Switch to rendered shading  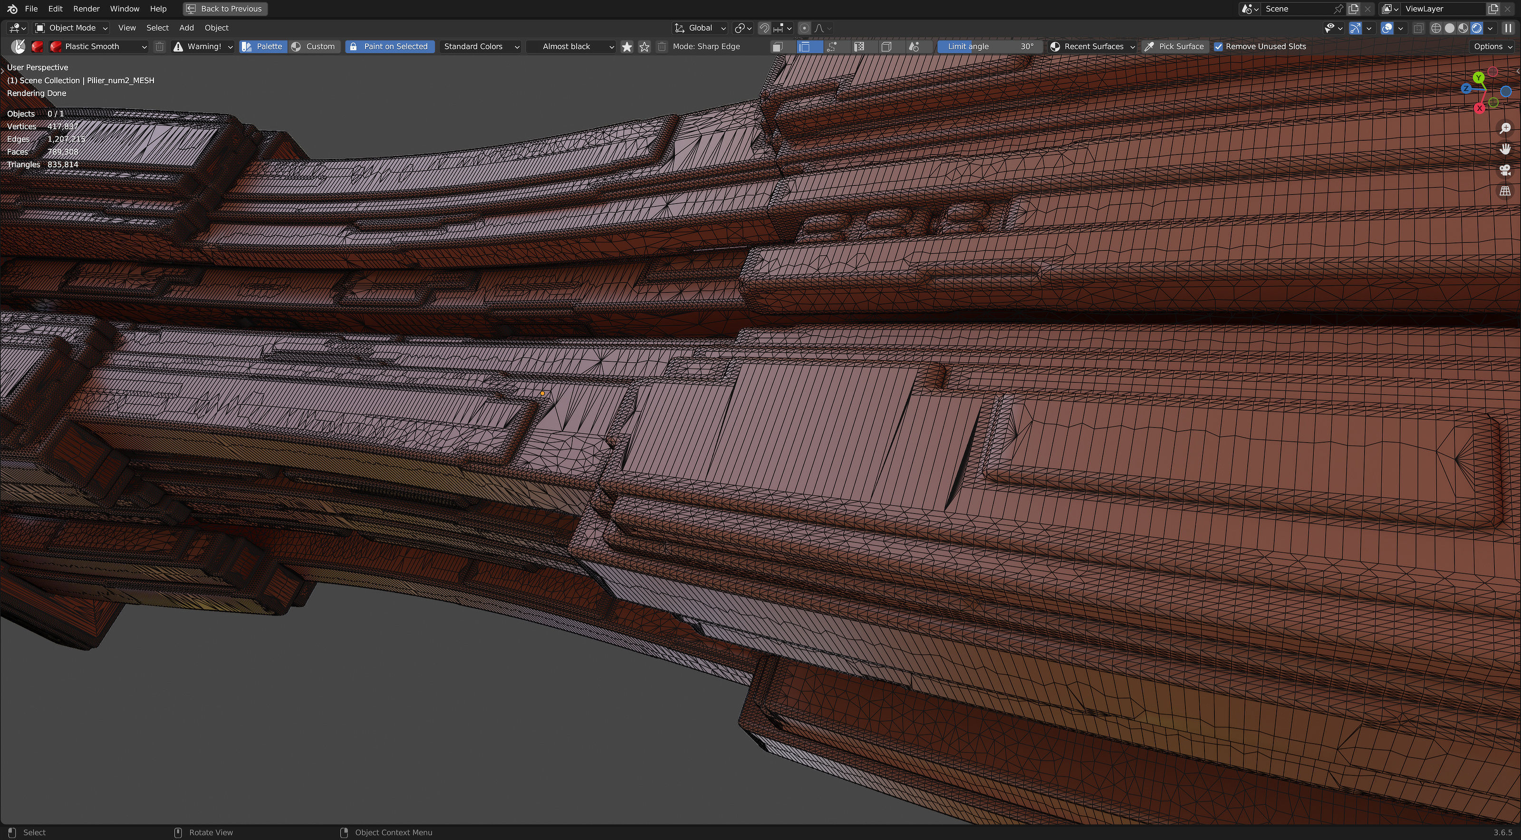point(1477,28)
